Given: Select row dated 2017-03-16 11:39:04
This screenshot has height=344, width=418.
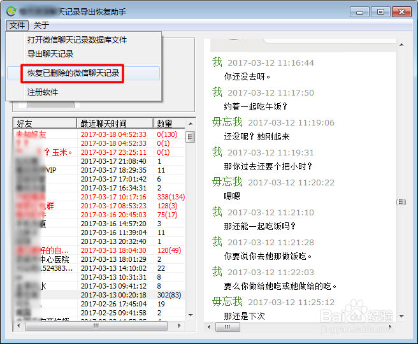Looking at the screenshot, I should (x=99, y=233).
